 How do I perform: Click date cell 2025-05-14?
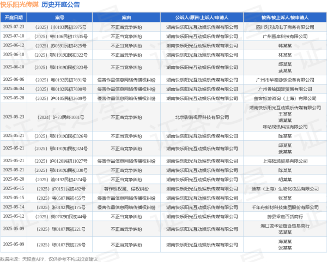(14, 207)
